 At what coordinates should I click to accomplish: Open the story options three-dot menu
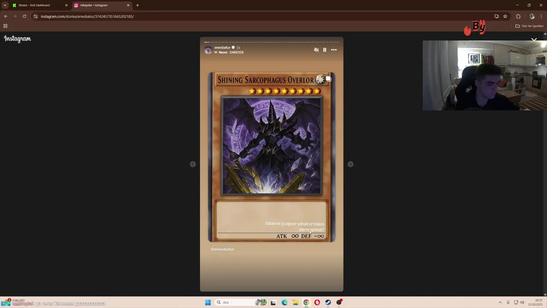pos(334,50)
